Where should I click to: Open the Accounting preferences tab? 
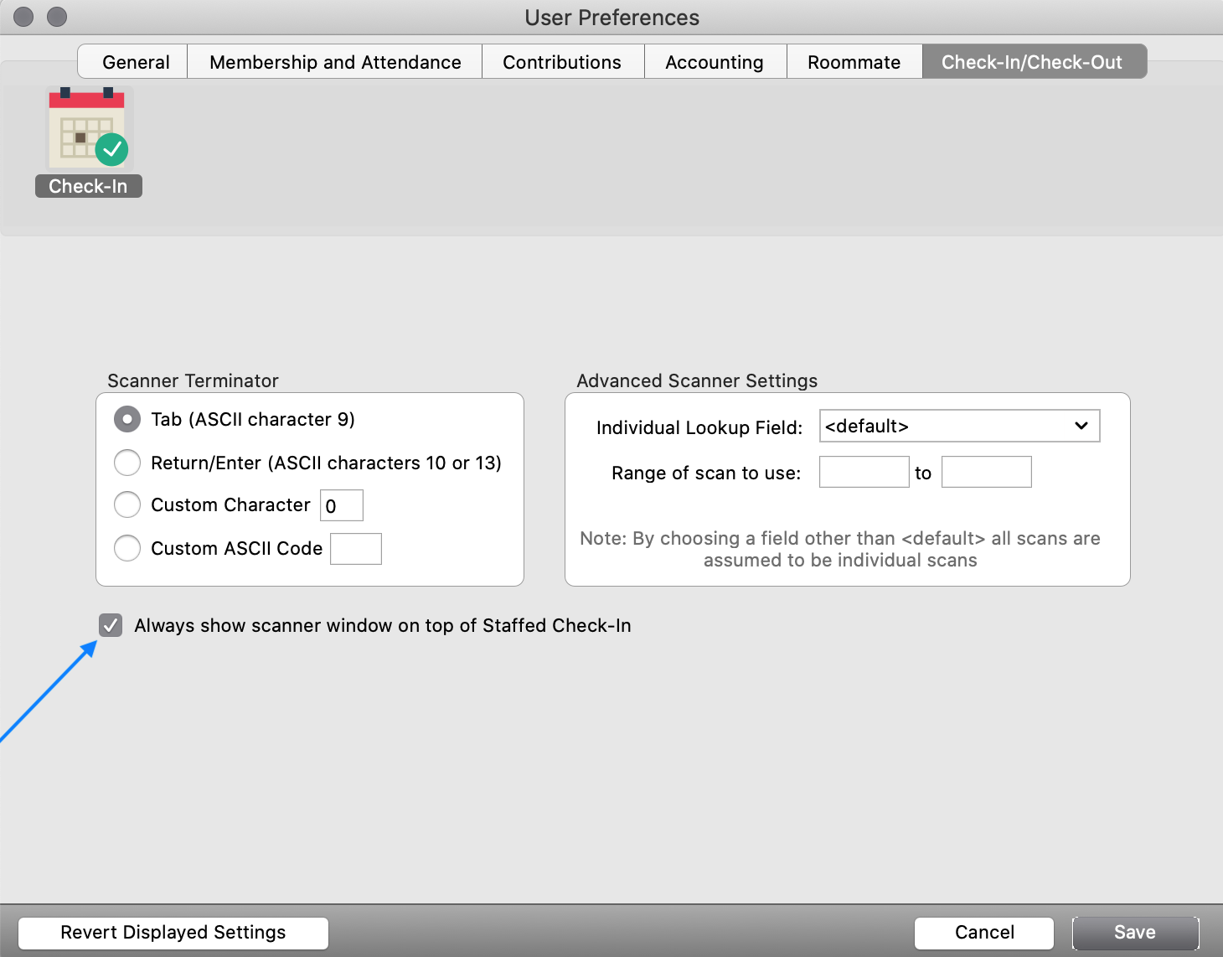[x=714, y=61]
